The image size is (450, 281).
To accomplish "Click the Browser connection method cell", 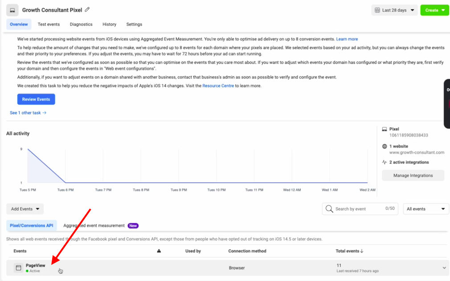I will click(237, 268).
